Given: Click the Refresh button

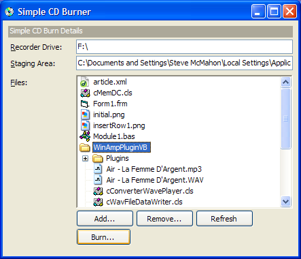Looking at the screenshot, I should coord(224,219).
